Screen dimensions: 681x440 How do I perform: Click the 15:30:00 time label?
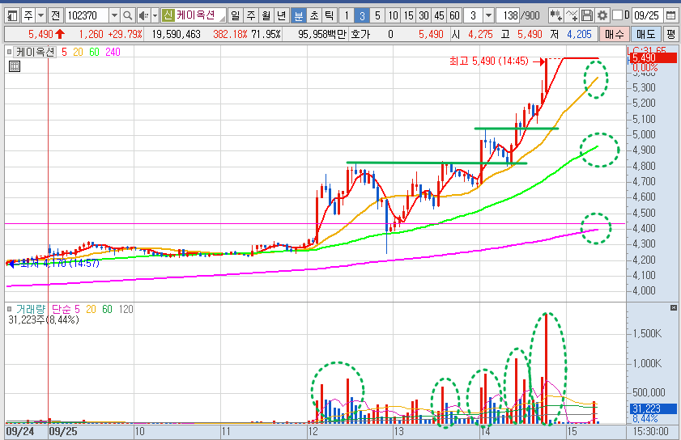click(x=650, y=431)
